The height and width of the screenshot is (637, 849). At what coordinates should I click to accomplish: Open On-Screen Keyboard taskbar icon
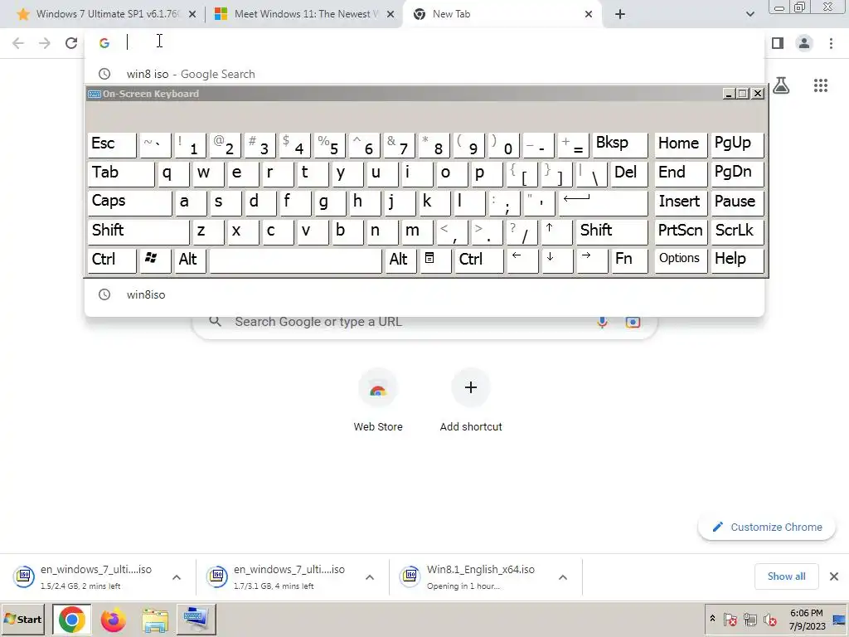coord(196,620)
